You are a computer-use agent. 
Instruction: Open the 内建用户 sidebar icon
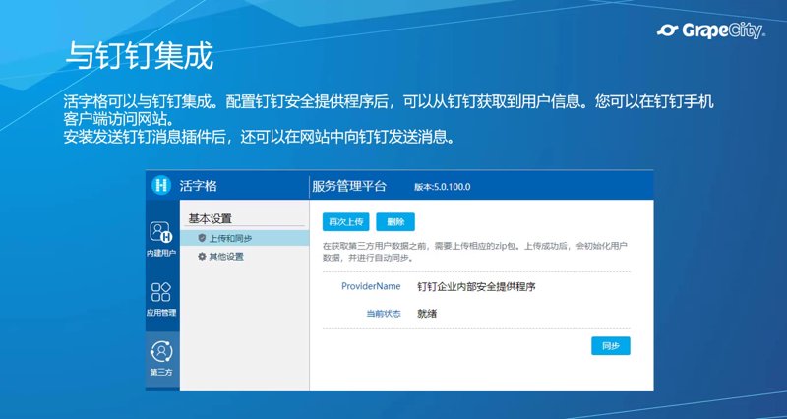(x=161, y=240)
